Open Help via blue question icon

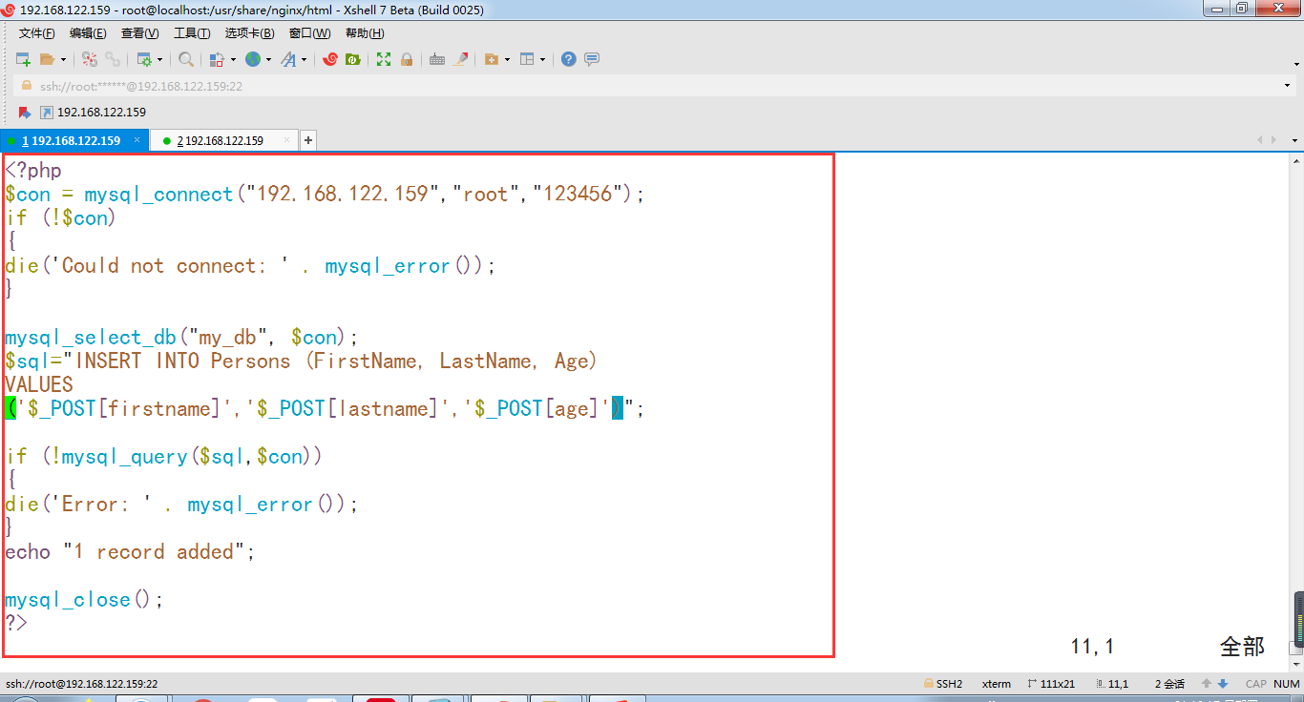569,59
